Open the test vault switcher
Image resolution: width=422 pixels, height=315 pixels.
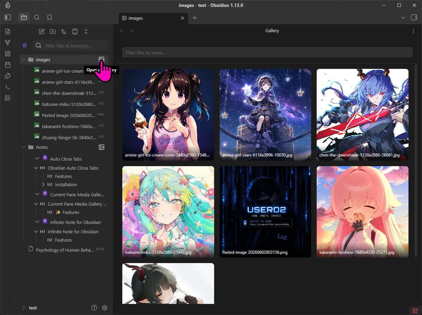click(x=29, y=308)
